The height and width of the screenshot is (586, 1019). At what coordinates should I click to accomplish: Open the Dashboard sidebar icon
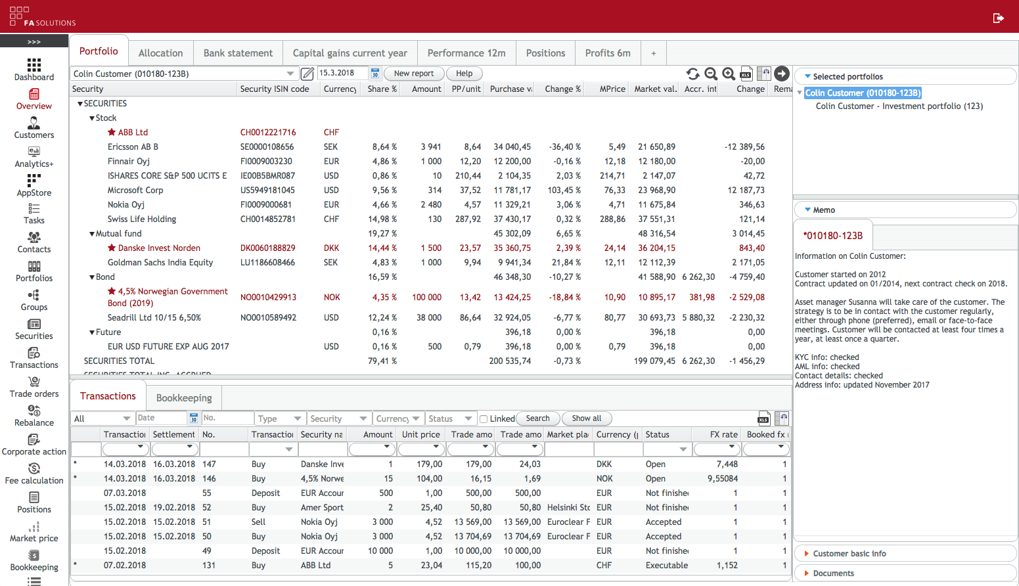34,70
